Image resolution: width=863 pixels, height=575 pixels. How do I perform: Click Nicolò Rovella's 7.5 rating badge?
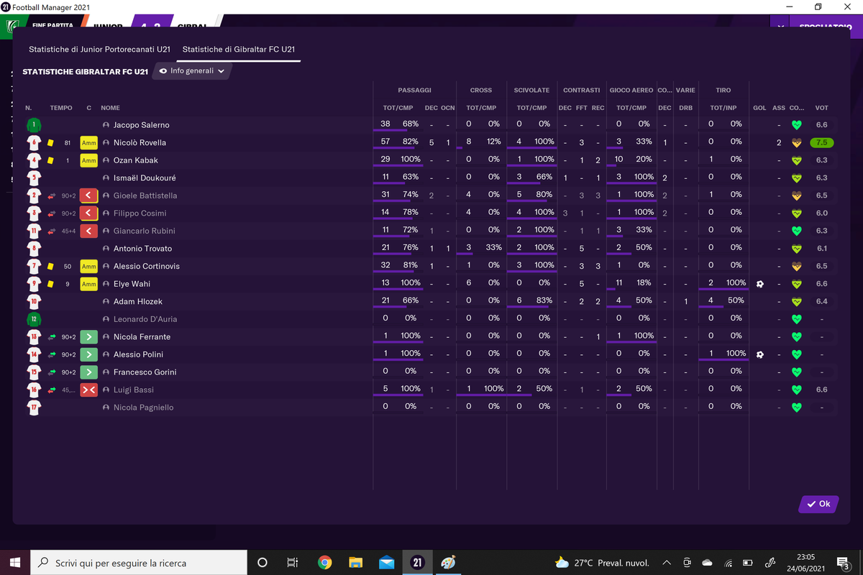coord(821,142)
